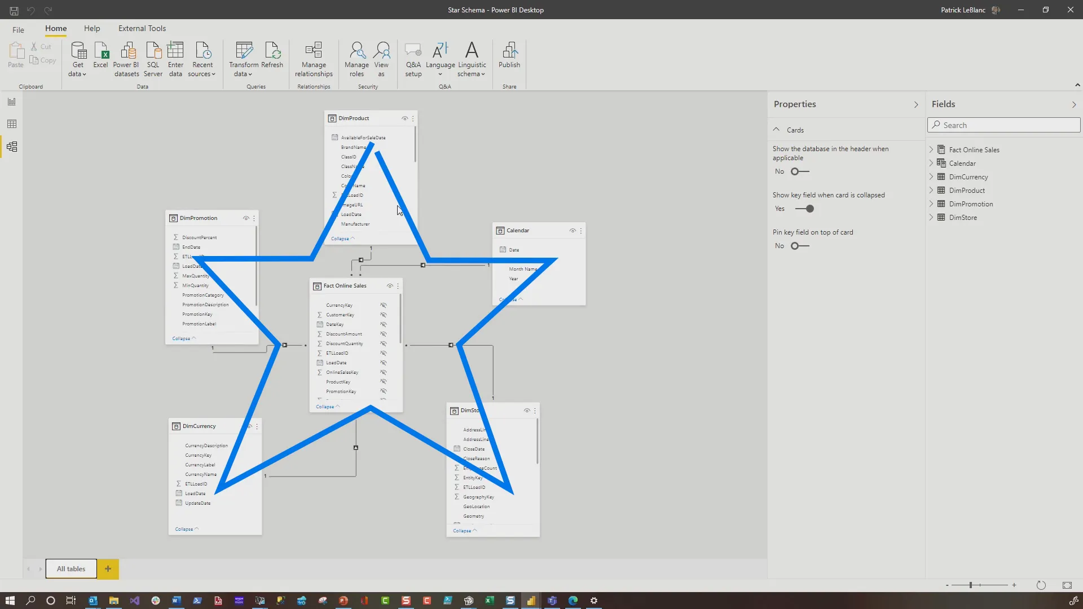This screenshot has width=1083, height=609.
Task: Expand DimProduct in Fields pane
Action: pos(931,190)
